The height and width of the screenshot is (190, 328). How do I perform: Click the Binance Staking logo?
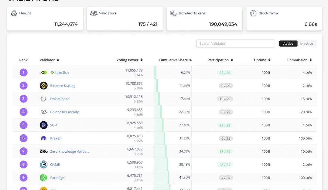(x=43, y=86)
